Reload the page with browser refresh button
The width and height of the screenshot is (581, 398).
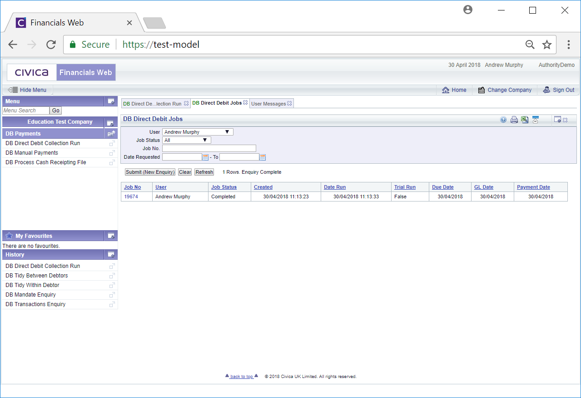click(x=51, y=45)
